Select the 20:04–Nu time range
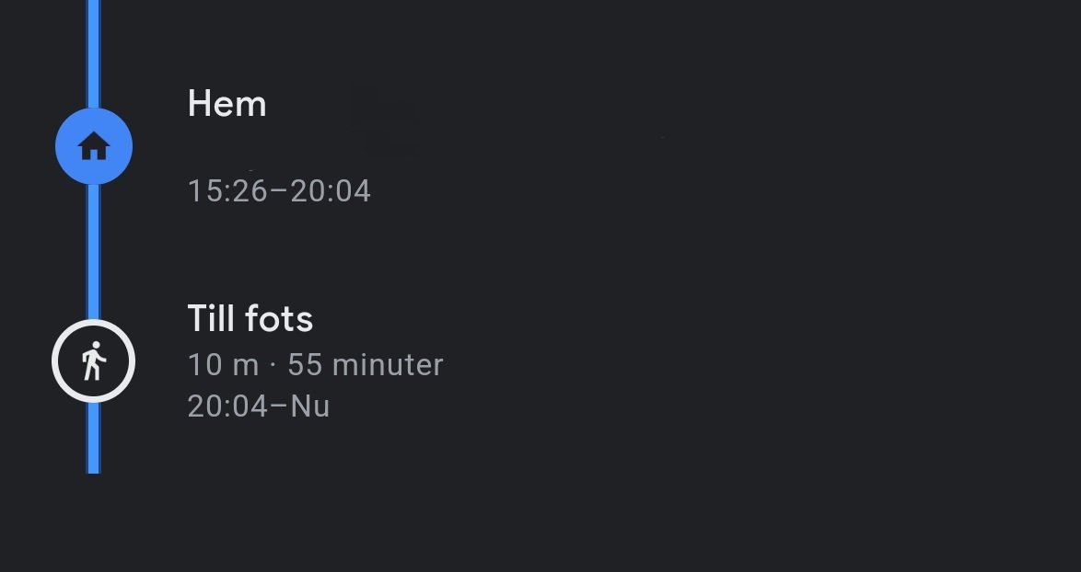 coord(259,406)
